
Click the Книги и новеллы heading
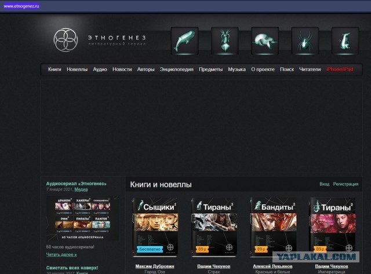pyautogui.click(x=161, y=184)
